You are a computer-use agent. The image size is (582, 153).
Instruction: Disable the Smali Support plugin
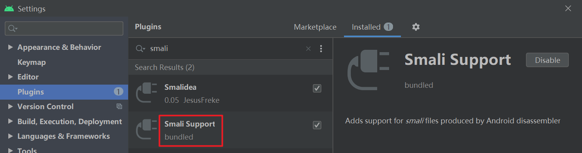click(547, 60)
